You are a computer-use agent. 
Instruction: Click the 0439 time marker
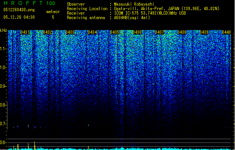pos(204,32)
